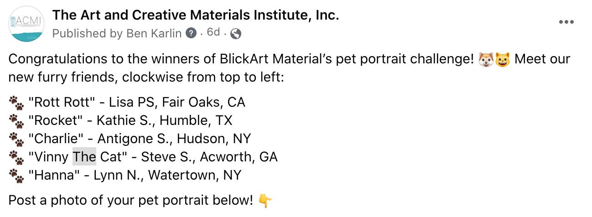Click the paw print beside Rocket
This screenshot has width=592, height=217.
(x=16, y=121)
